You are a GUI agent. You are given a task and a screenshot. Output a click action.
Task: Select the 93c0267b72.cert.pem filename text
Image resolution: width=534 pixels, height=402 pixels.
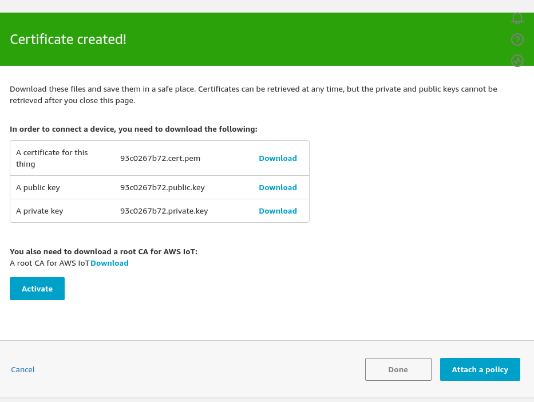(x=160, y=158)
